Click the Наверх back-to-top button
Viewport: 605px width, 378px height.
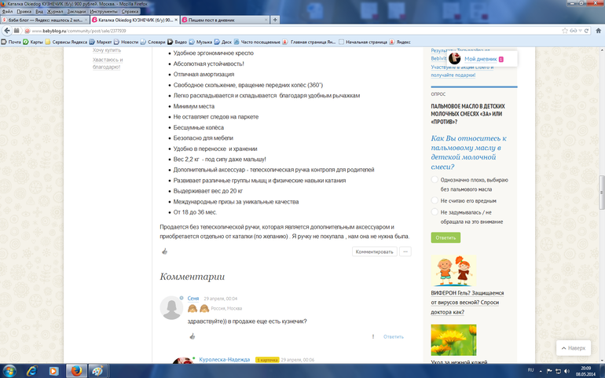pos(574,348)
